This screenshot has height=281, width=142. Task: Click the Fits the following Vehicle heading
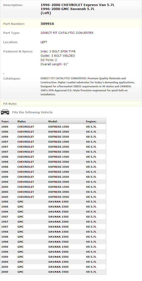32,112
